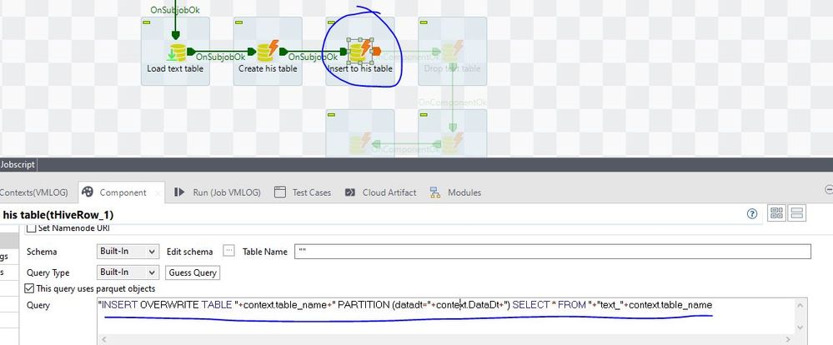833x345 pixels.
Task: Click the Edit schema ellipsis button
Action: [228, 251]
